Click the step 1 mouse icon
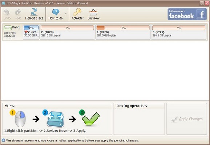210x145 pixels. pyautogui.click(x=20, y=119)
